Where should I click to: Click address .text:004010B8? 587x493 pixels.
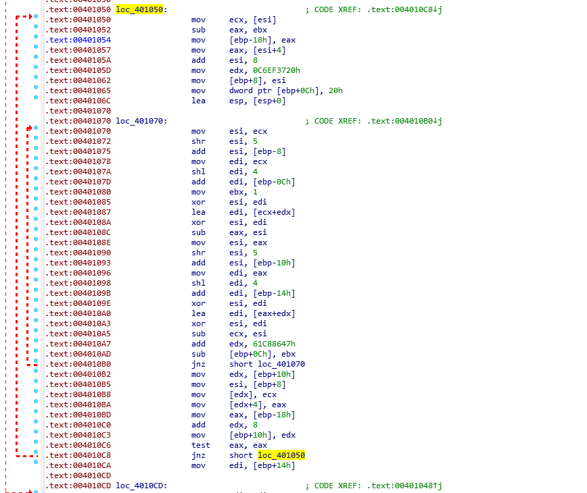(x=78, y=394)
